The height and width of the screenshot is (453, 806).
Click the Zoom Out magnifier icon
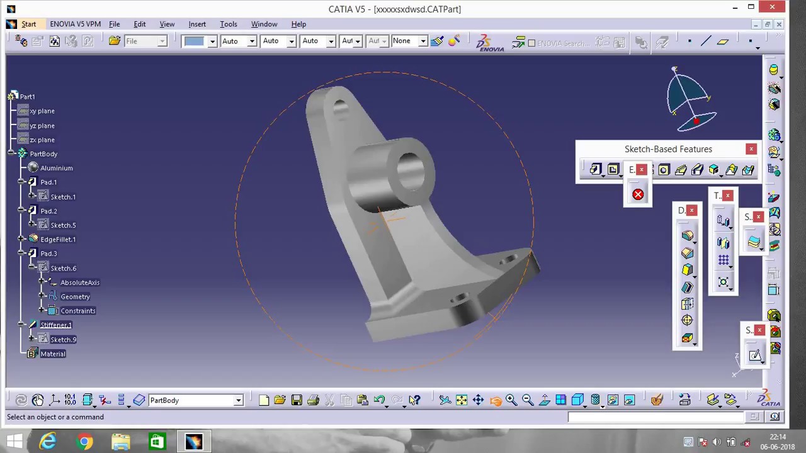pyautogui.click(x=528, y=400)
